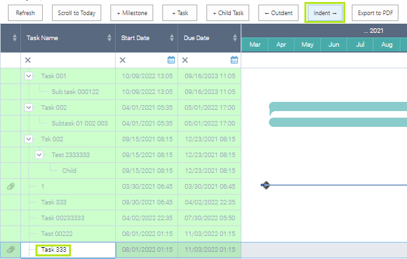Click the Mar month header
The image size is (407, 259).
pyautogui.click(x=255, y=45)
